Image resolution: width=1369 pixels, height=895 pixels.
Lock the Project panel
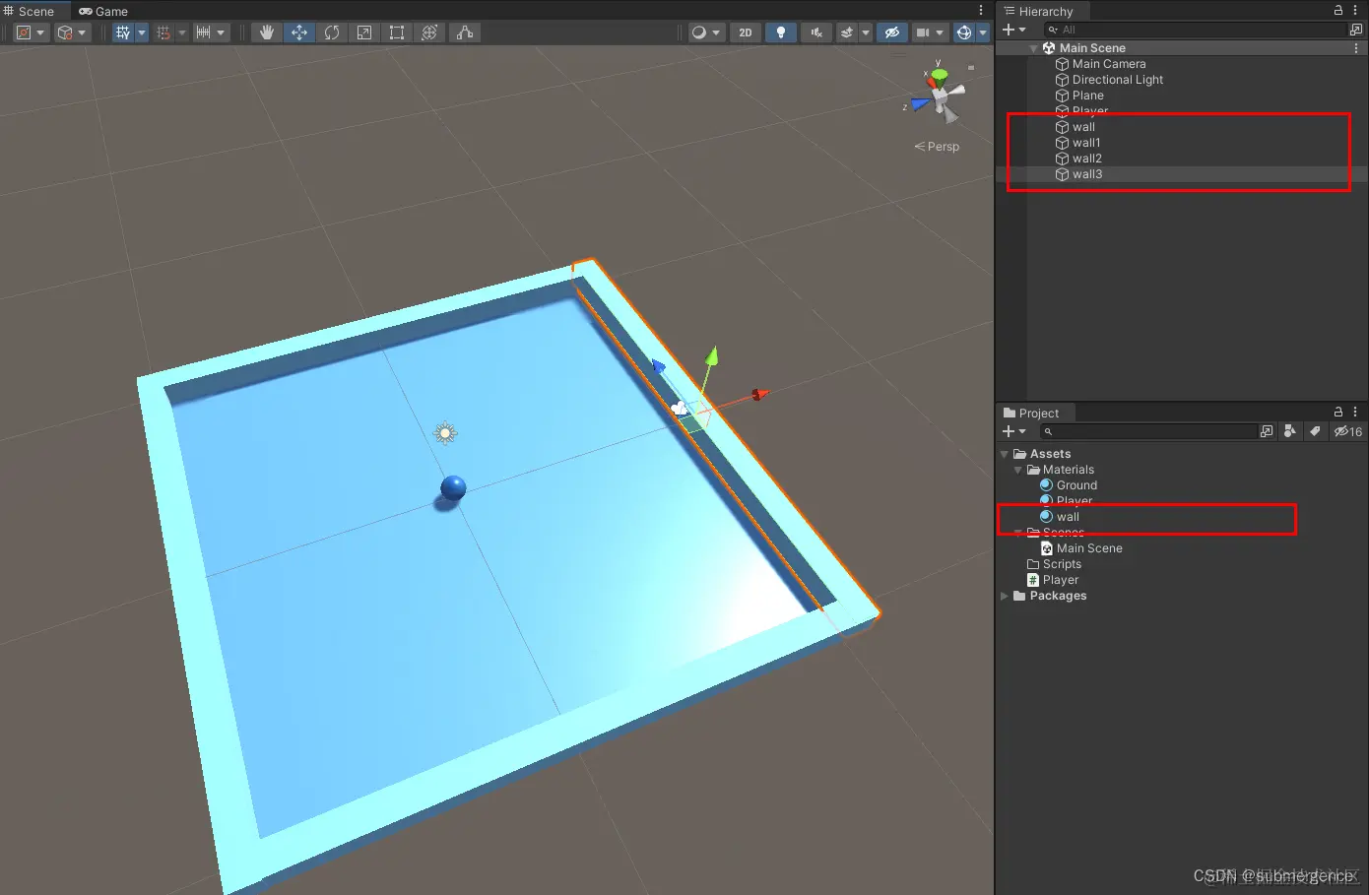coord(1338,412)
